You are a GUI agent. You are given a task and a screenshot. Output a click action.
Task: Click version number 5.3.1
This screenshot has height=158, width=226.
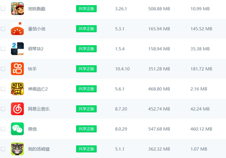(120, 29)
